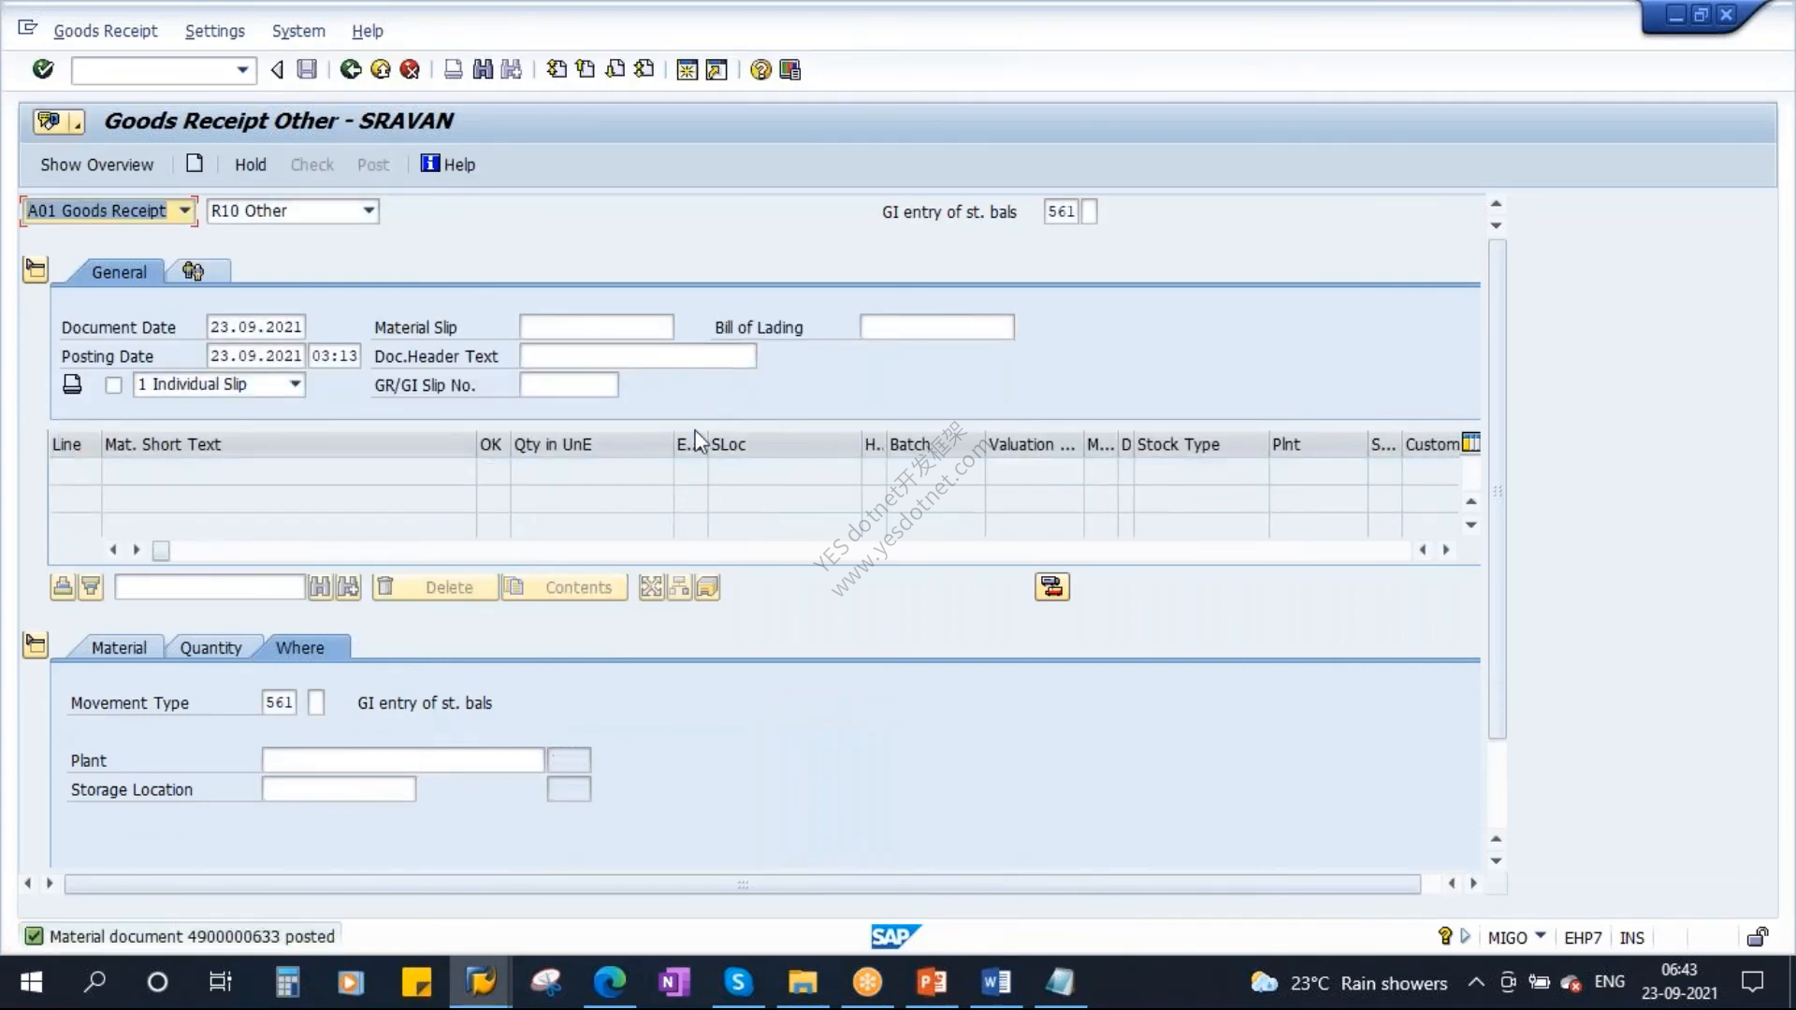
Task: Click the lock icon in the status bar
Action: [1758, 937]
